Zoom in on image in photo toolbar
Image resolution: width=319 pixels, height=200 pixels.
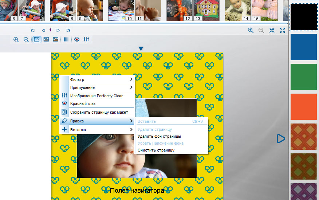tap(16, 39)
